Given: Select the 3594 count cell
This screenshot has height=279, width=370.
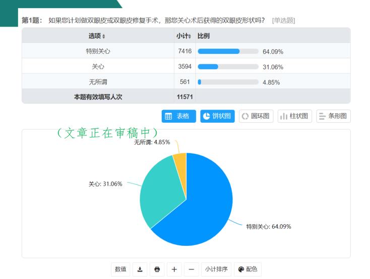Looking at the screenshot, I should click(185, 66).
